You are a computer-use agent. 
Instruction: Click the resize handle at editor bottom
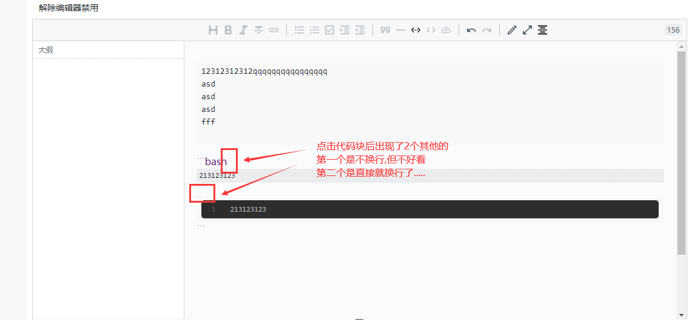coord(360,319)
